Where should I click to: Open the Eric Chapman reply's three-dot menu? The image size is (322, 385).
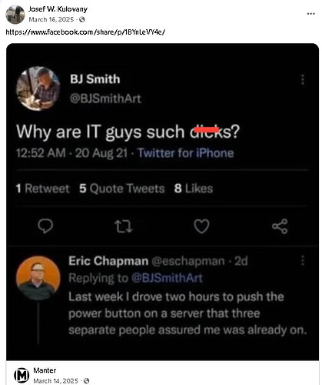pyautogui.click(x=303, y=260)
